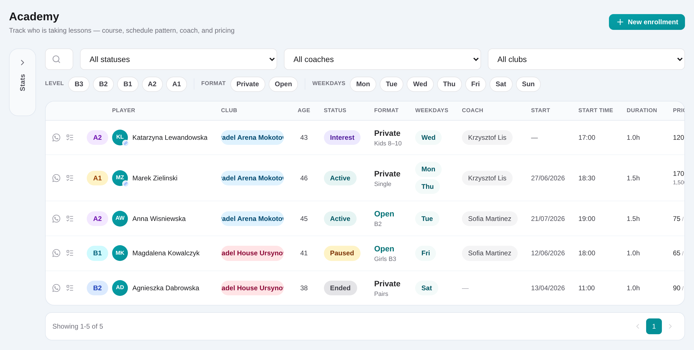The image size is (694, 350).
Task: Click Active status badge for Anna
Action: (x=340, y=219)
